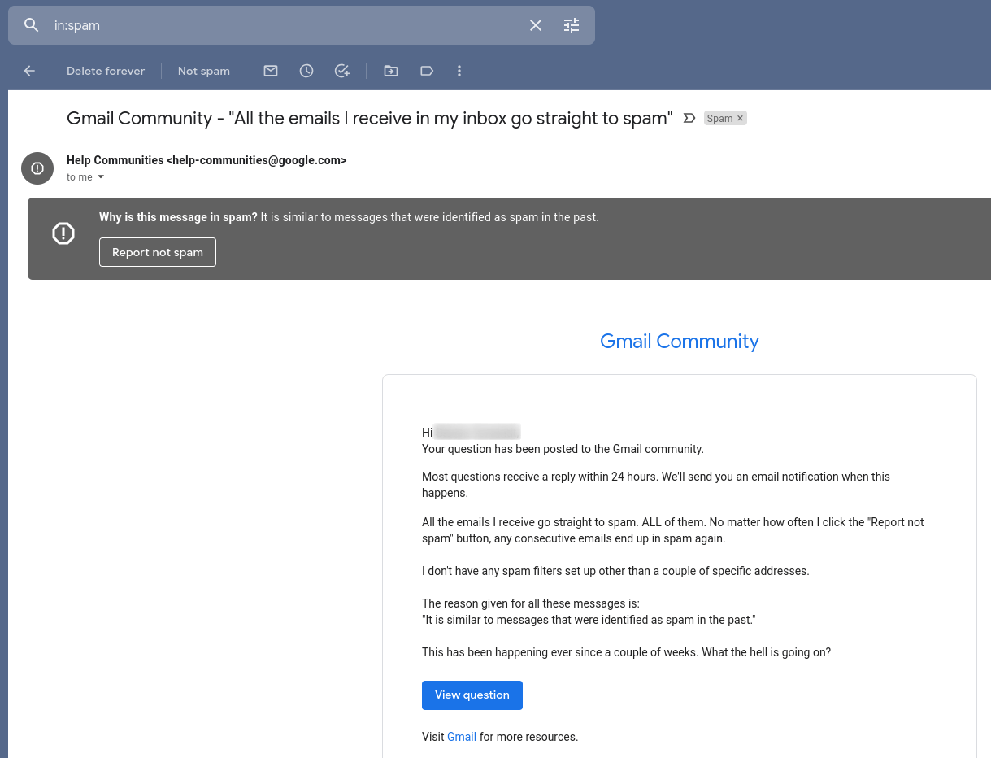The height and width of the screenshot is (758, 991).
Task: Click the sender's avatar circle
Action: 37,168
